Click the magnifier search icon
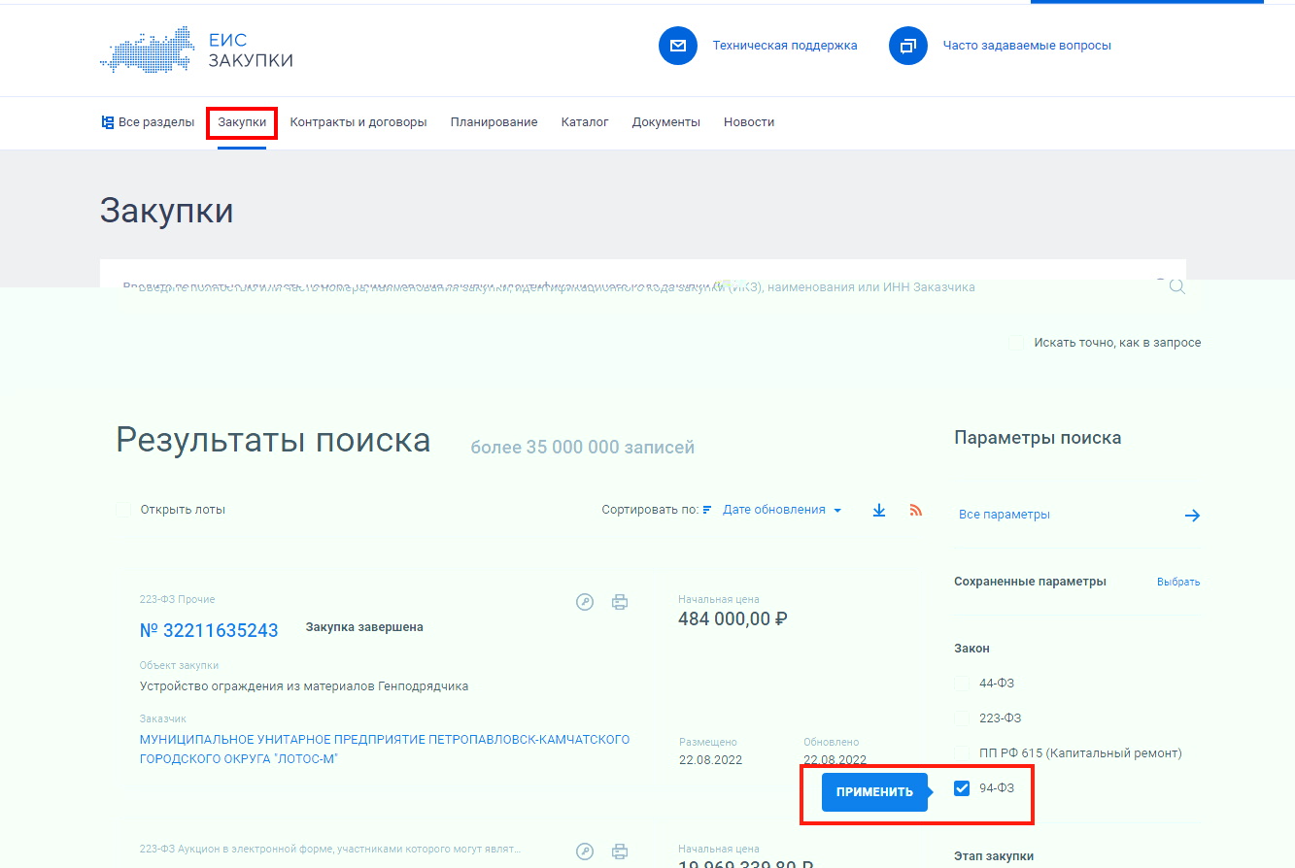The width and height of the screenshot is (1295, 868). (1176, 287)
